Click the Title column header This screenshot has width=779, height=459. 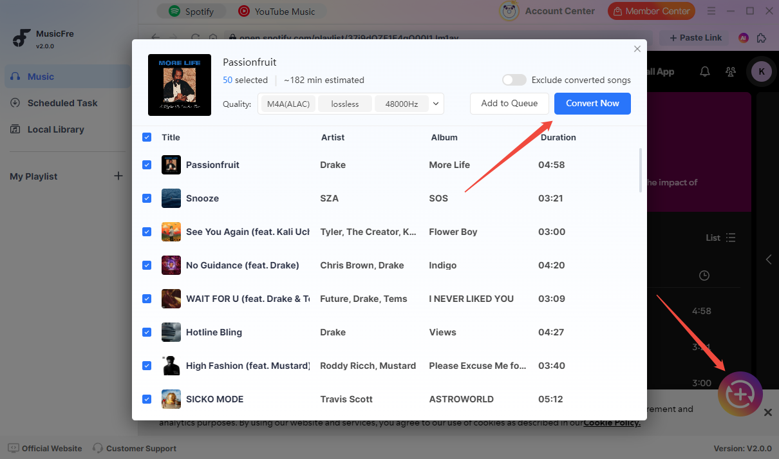[171, 137]
